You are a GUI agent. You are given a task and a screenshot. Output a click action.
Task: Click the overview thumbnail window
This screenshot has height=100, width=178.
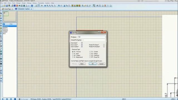pos(10,16)
